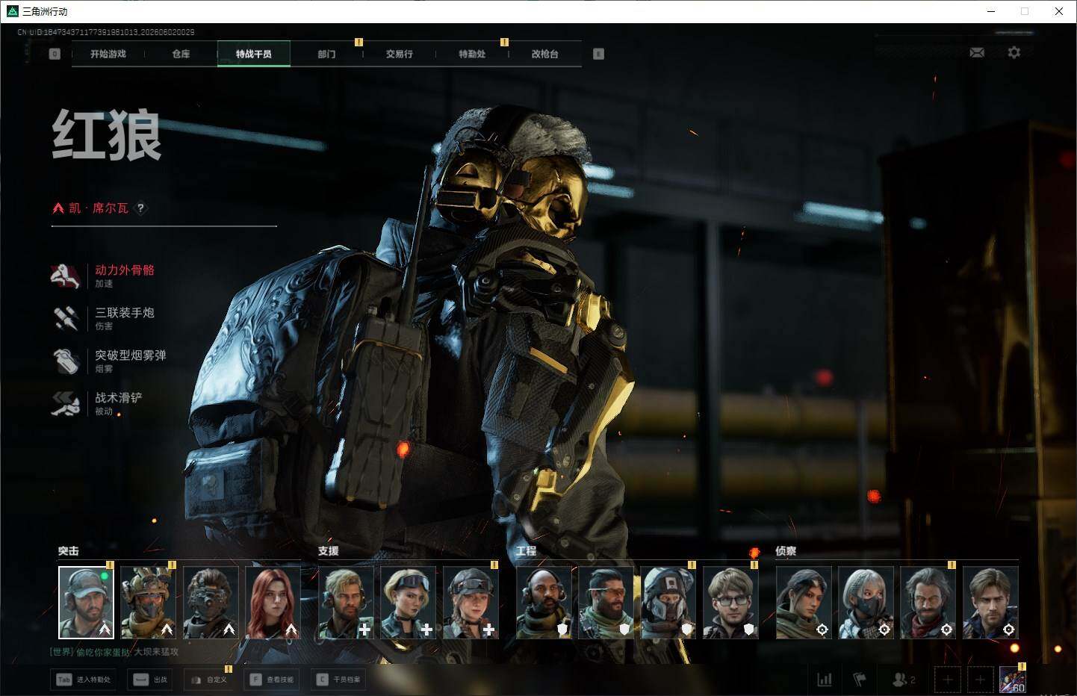
Task: Click the 突破型烟雾弹 skill label
Action: click(x=131, y=355)
